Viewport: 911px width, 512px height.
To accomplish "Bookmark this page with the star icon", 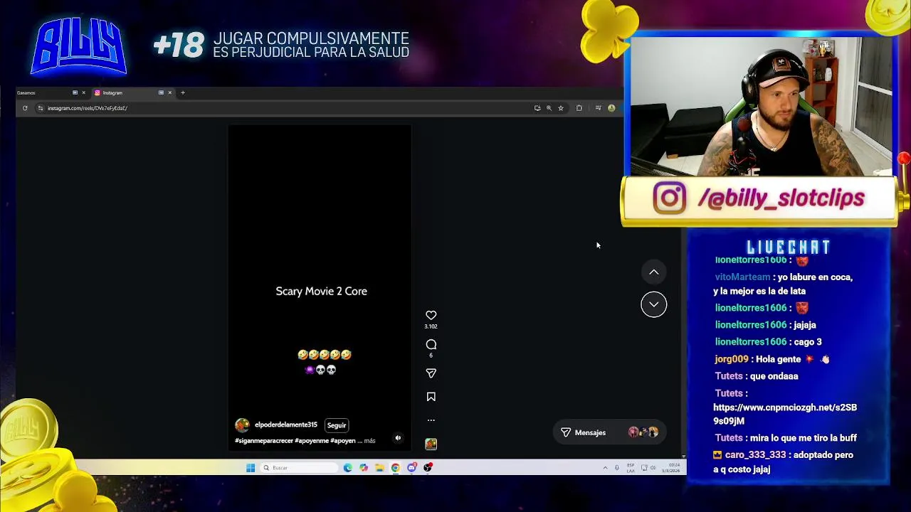I will 561,108.
